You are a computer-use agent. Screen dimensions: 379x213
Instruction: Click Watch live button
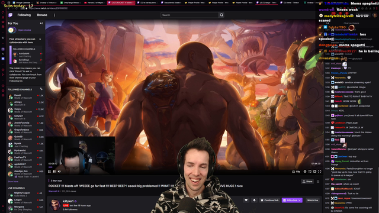[x=313, y=200]
